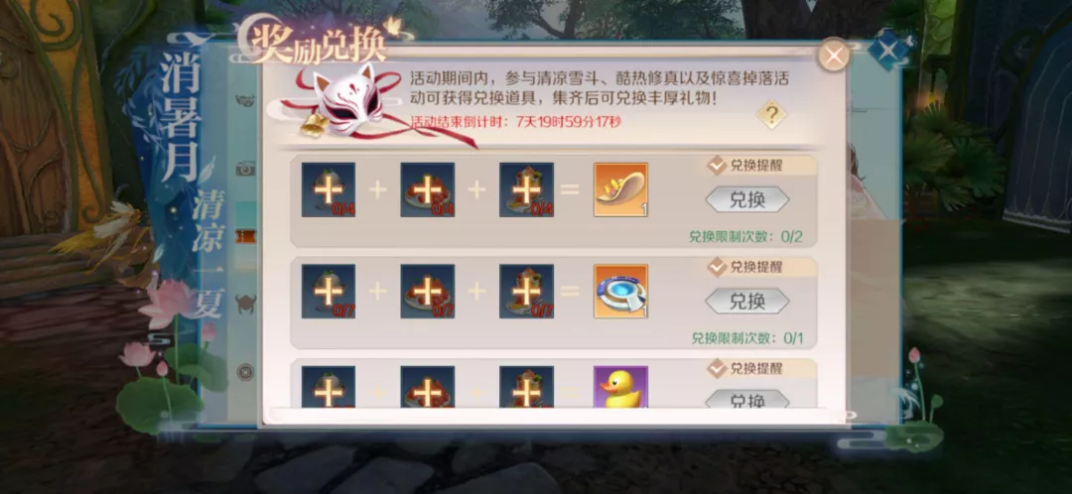
Task: Click 兑换 button in duck row
Action: click(747, 399)
